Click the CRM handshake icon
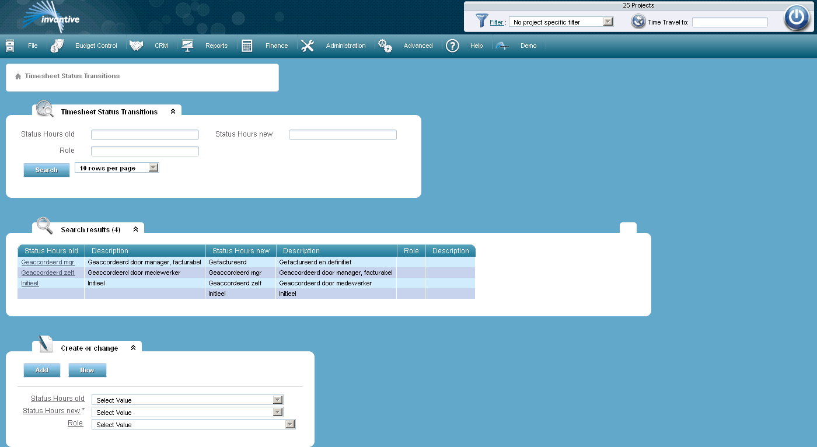Viewport: 817px width, 447px height. pos(136,44)
